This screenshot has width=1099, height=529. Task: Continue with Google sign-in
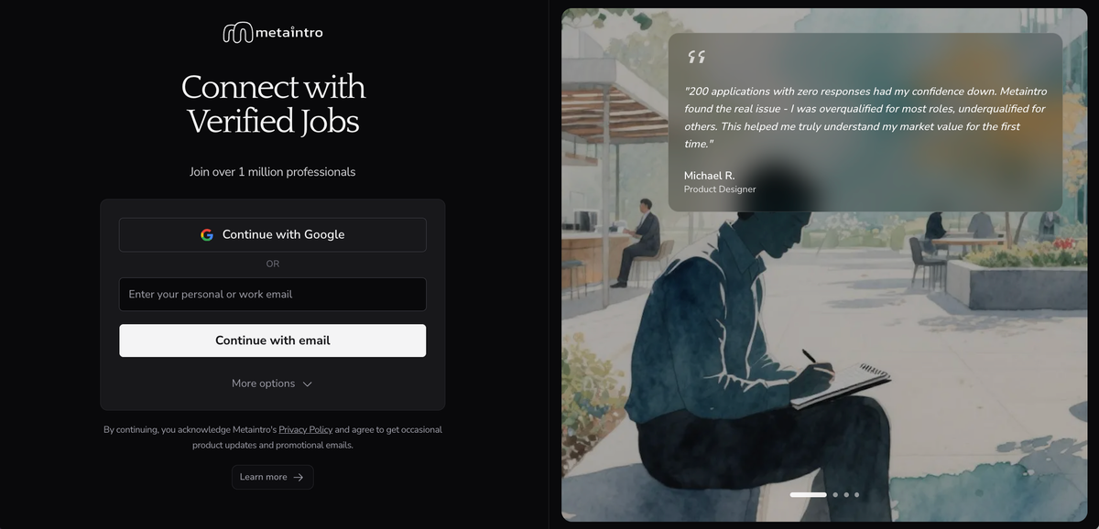273,234
